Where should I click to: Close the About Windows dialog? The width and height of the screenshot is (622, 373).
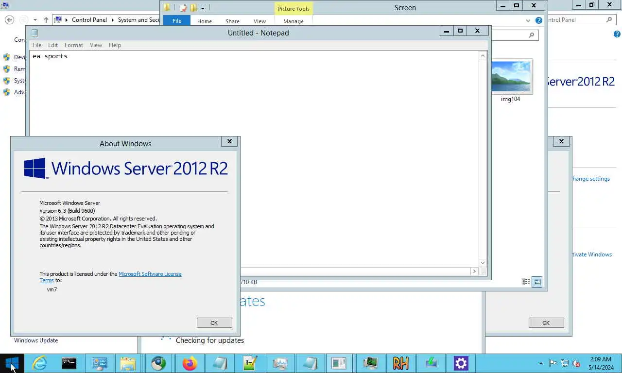click(x=229, y=141)
